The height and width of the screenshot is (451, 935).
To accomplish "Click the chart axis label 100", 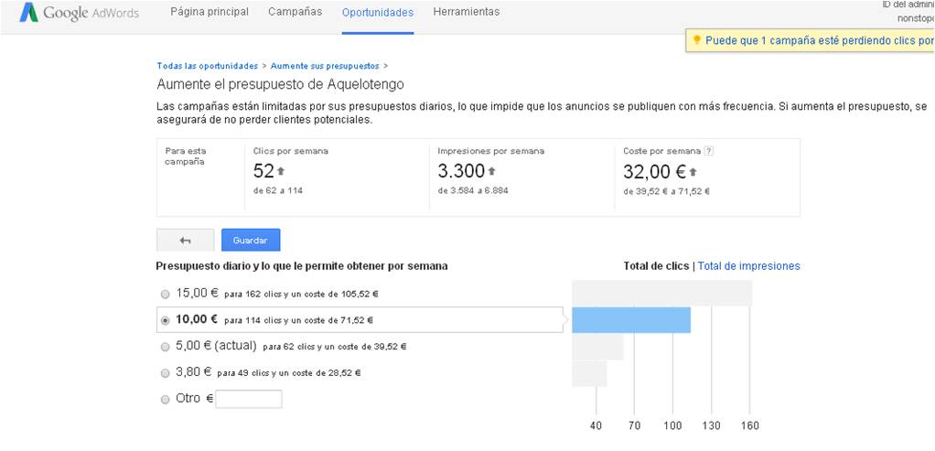I will [x=672, y=426].
